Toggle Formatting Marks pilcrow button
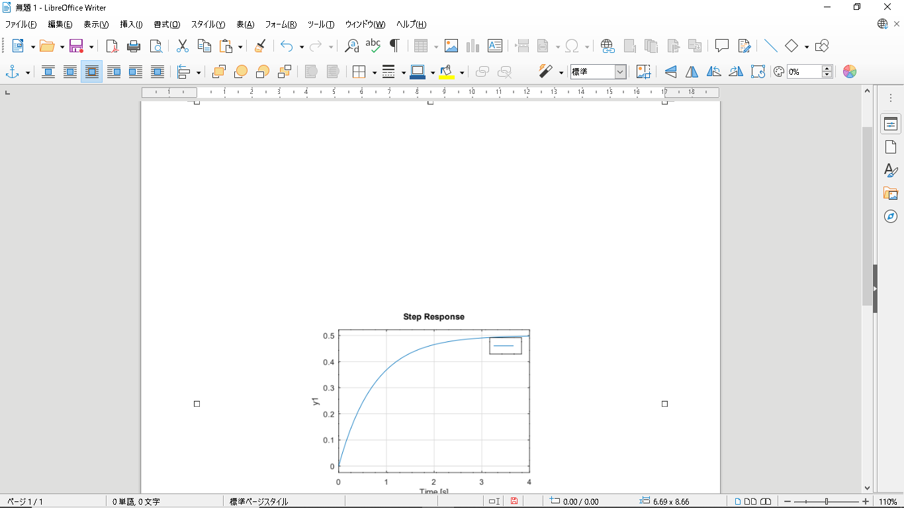 [394, 46]
